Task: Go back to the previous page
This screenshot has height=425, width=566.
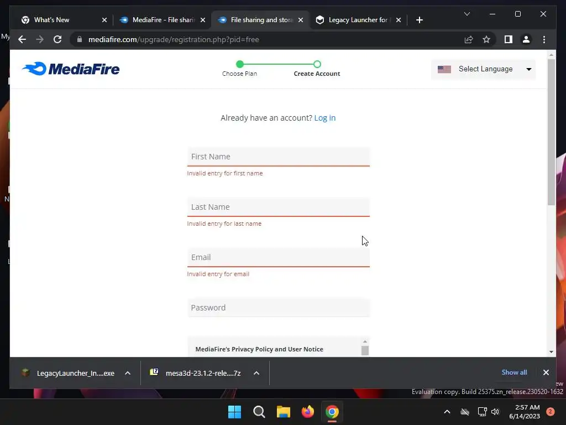Action: pyautogui.click(x=22, y=39)
